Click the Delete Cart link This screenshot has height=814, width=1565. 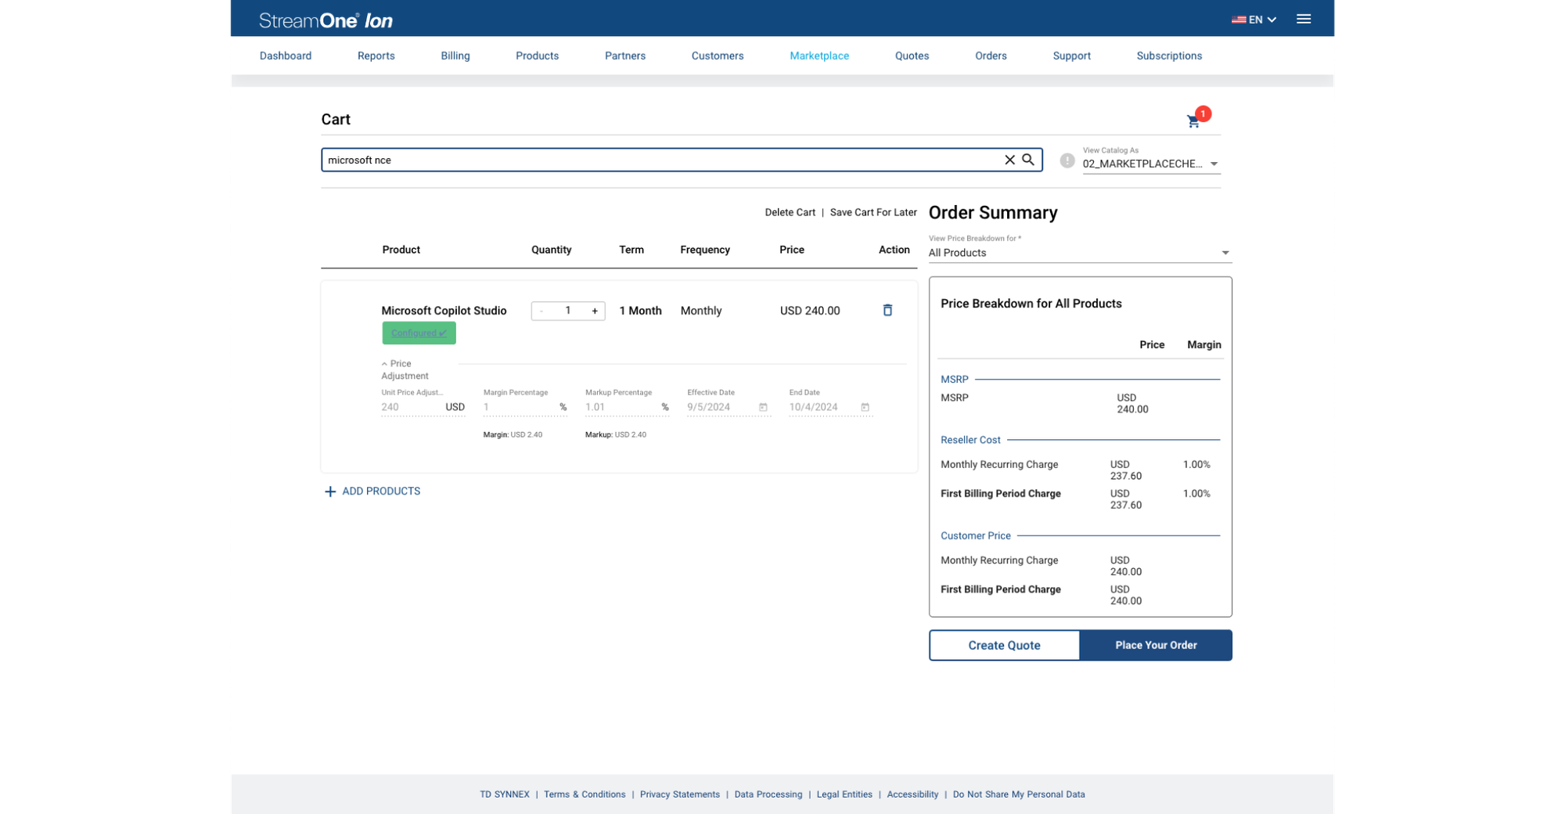pos(790,212)
